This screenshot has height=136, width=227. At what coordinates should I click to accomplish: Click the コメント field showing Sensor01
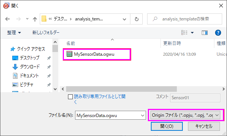coord(195,98)
